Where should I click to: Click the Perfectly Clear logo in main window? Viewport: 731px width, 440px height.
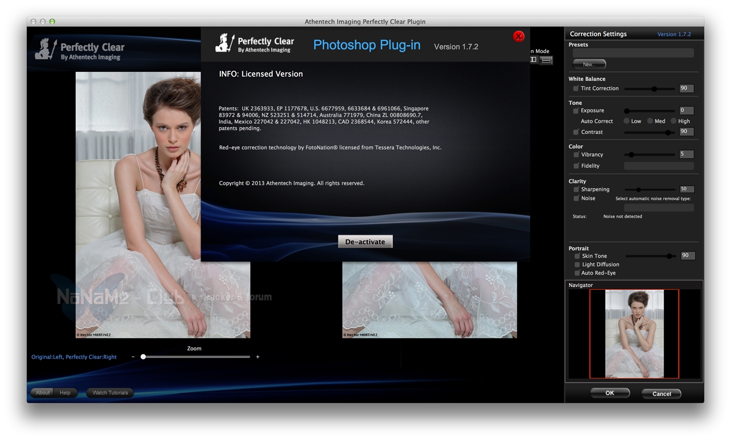click(79, 50)
